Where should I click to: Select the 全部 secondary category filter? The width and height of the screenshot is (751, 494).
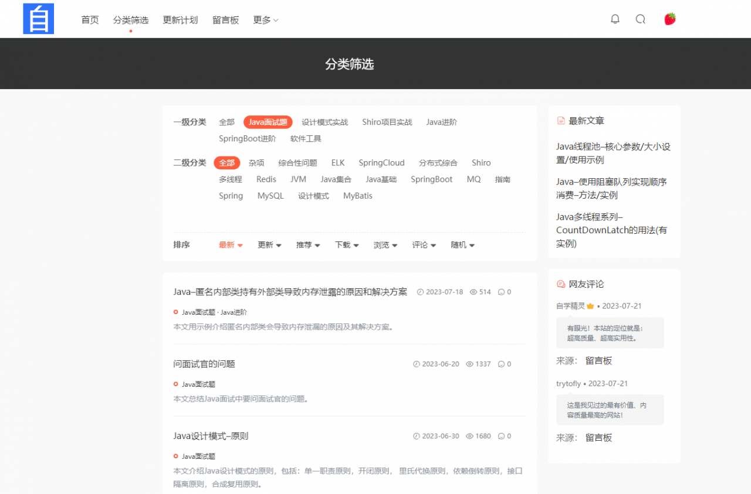(x=227, y=162)
